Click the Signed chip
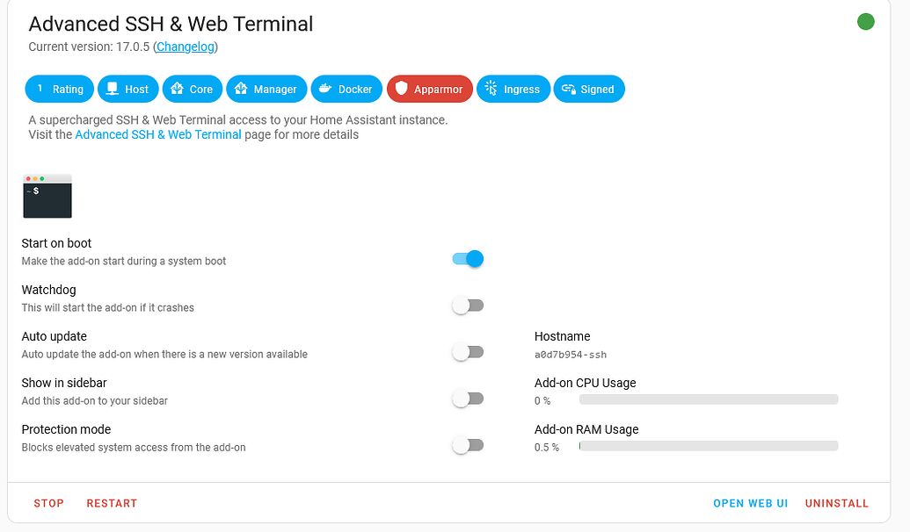The height and width of the screenshot is (532, 910). point(588,90)
